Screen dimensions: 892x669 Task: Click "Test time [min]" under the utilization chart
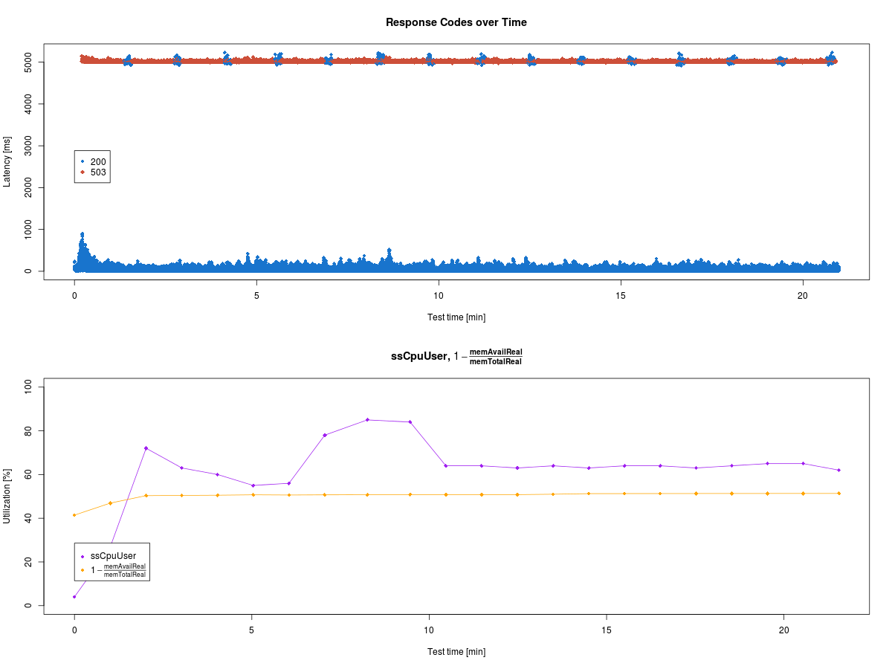coord(456,652)
